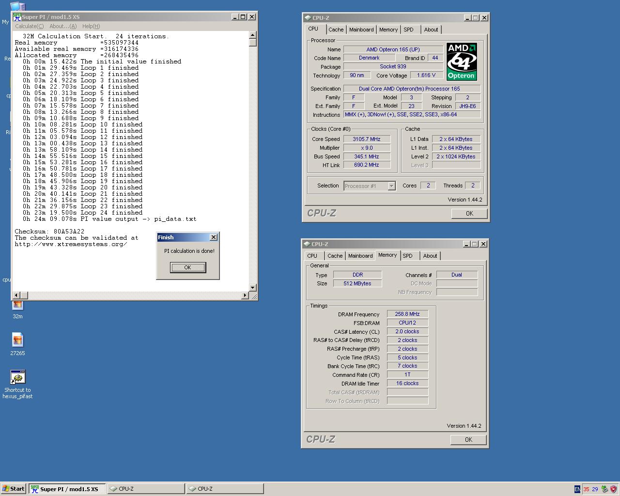This screenshot has width=620, height=496.
Task: Click the AMD 64 Opteron logo
Action: coord(462,62)
